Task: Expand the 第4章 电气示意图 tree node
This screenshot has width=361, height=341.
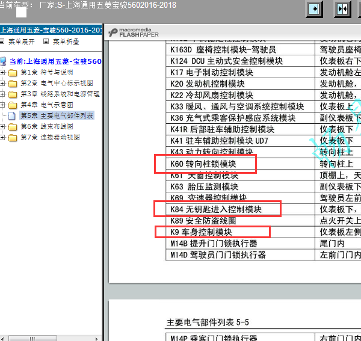Action: click(x=2, y=105)
